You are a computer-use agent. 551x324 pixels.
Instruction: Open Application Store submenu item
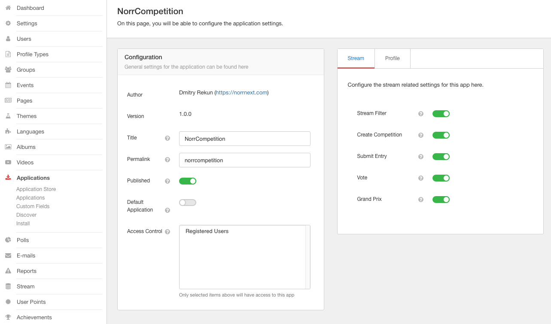point(36,189)
